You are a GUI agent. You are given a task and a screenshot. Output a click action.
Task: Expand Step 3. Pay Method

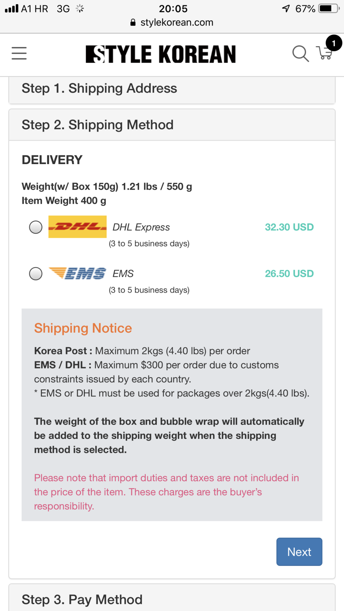click(x=82, y=599)
